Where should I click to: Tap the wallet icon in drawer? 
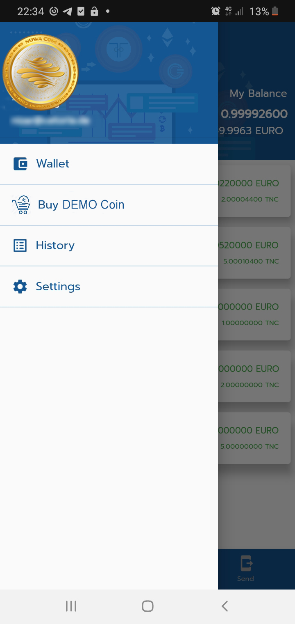pyautogui.click(x=20, y=164)
